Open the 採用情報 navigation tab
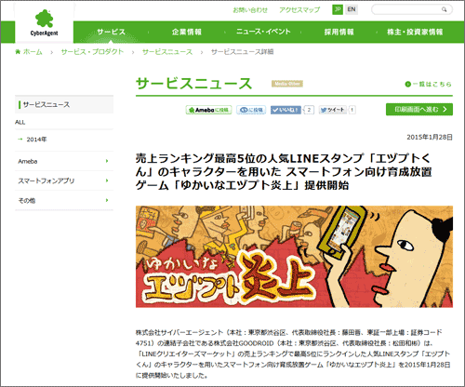Image resolution: width=465 pixels, height=387 pixels. (x=339, y=32)
